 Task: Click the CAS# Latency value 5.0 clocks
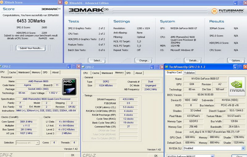[128, 107]
